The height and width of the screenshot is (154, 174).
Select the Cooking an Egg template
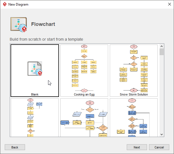[84, 71]
